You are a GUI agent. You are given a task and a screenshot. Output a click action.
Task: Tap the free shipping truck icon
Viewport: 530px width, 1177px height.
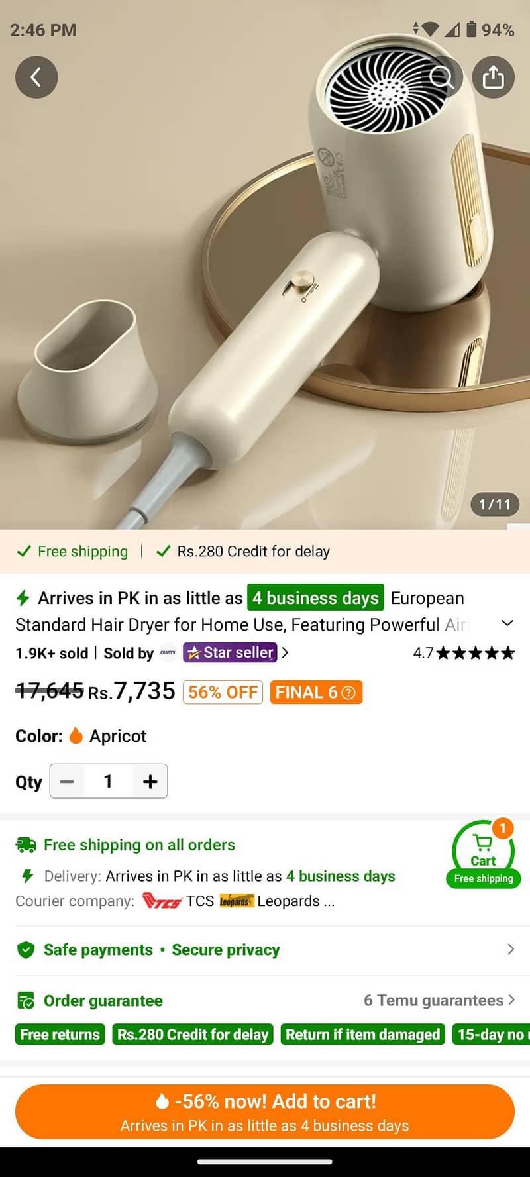tap(25, 844)
